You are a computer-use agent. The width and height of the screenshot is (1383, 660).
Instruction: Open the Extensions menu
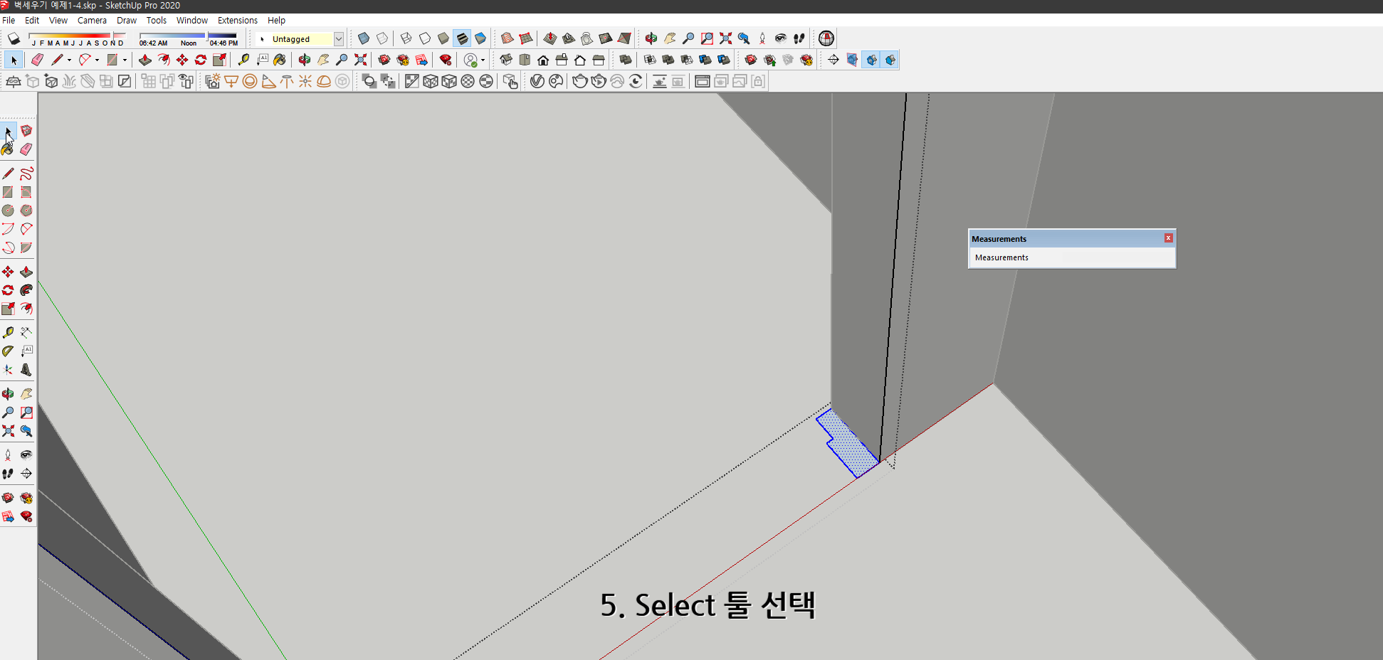click(237, 20)
